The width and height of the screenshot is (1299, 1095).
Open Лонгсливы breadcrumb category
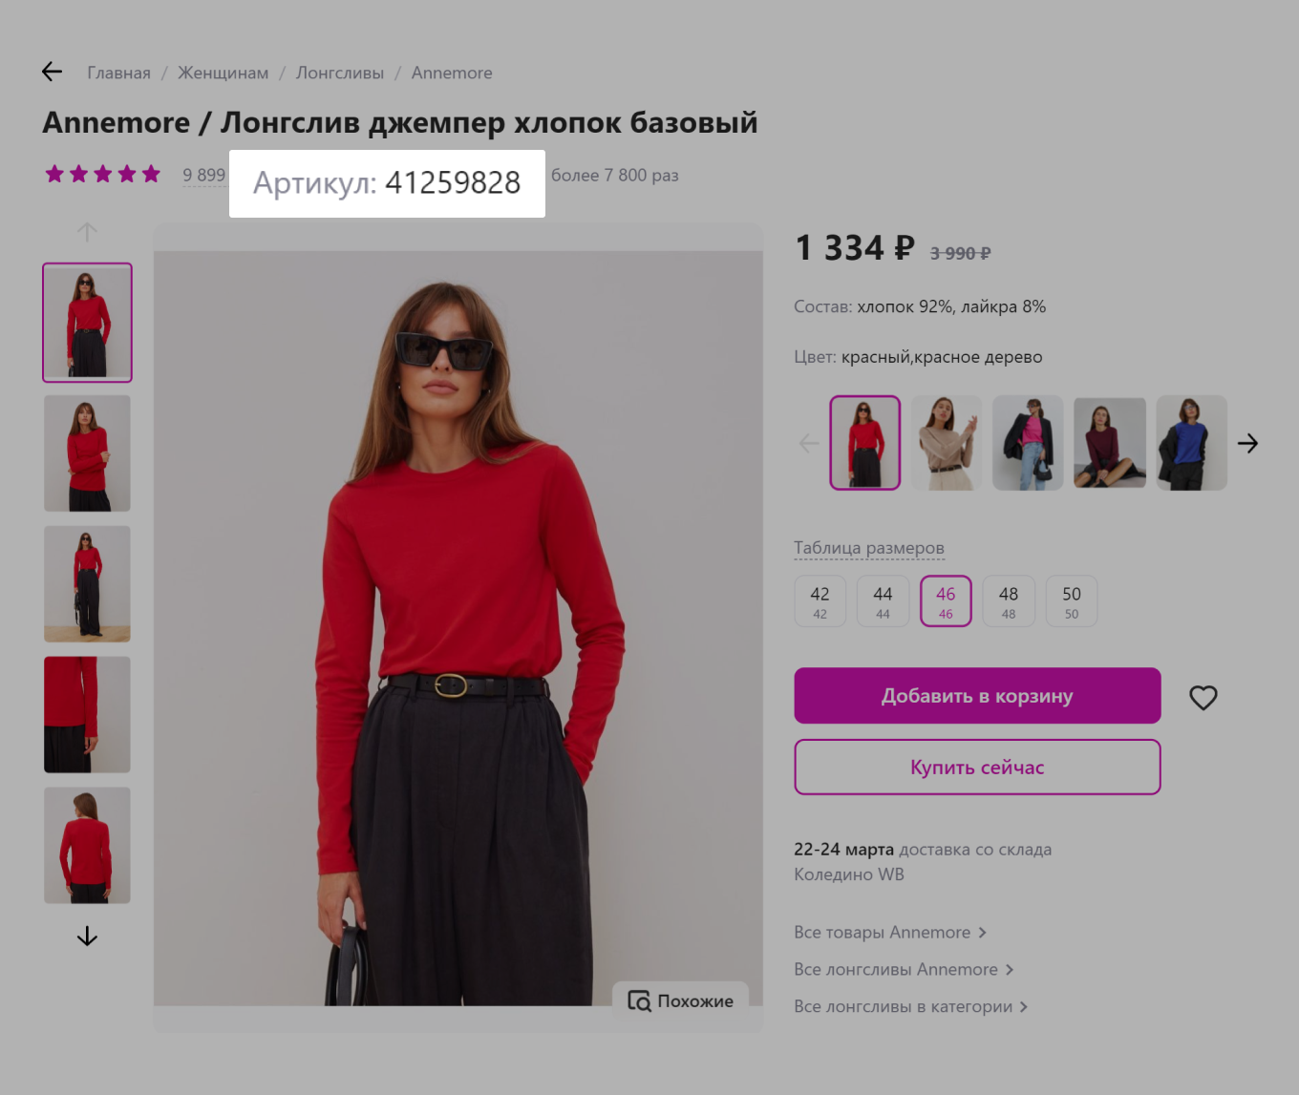[x=339, y=72]
